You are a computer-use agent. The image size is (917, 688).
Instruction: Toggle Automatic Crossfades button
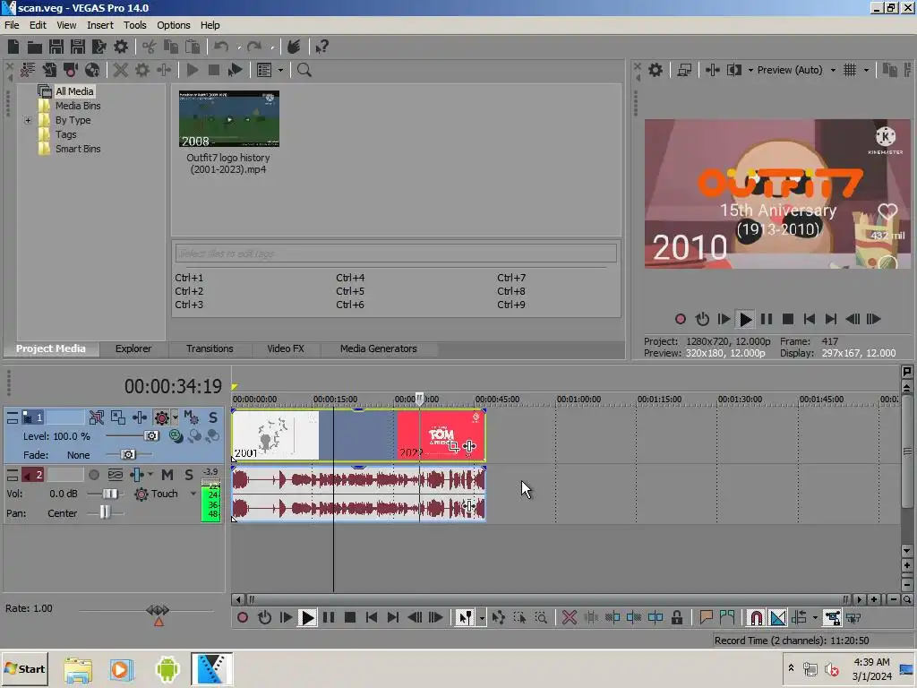pos(778,618)
